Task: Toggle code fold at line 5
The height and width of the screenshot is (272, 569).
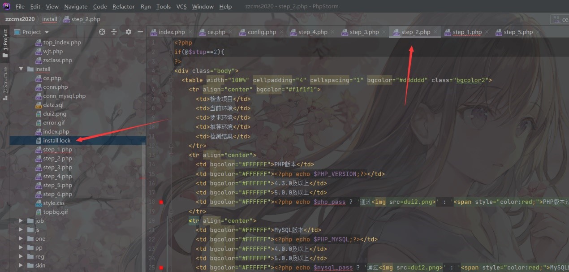Action: pos(171,80)
